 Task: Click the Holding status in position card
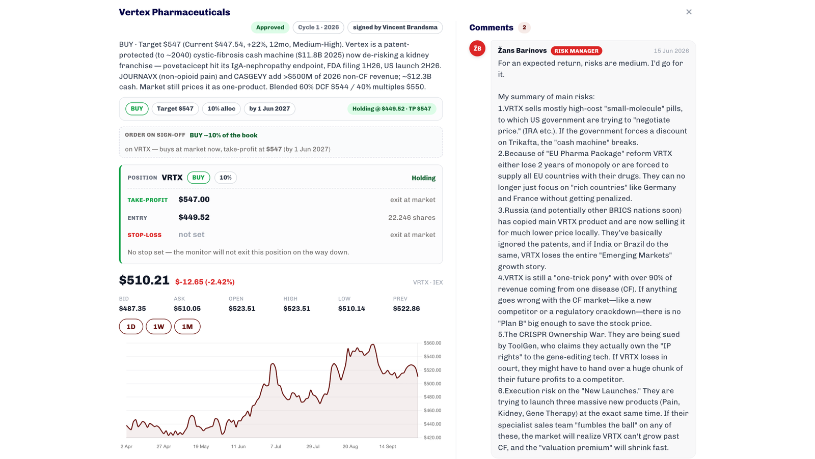point(423,178)
